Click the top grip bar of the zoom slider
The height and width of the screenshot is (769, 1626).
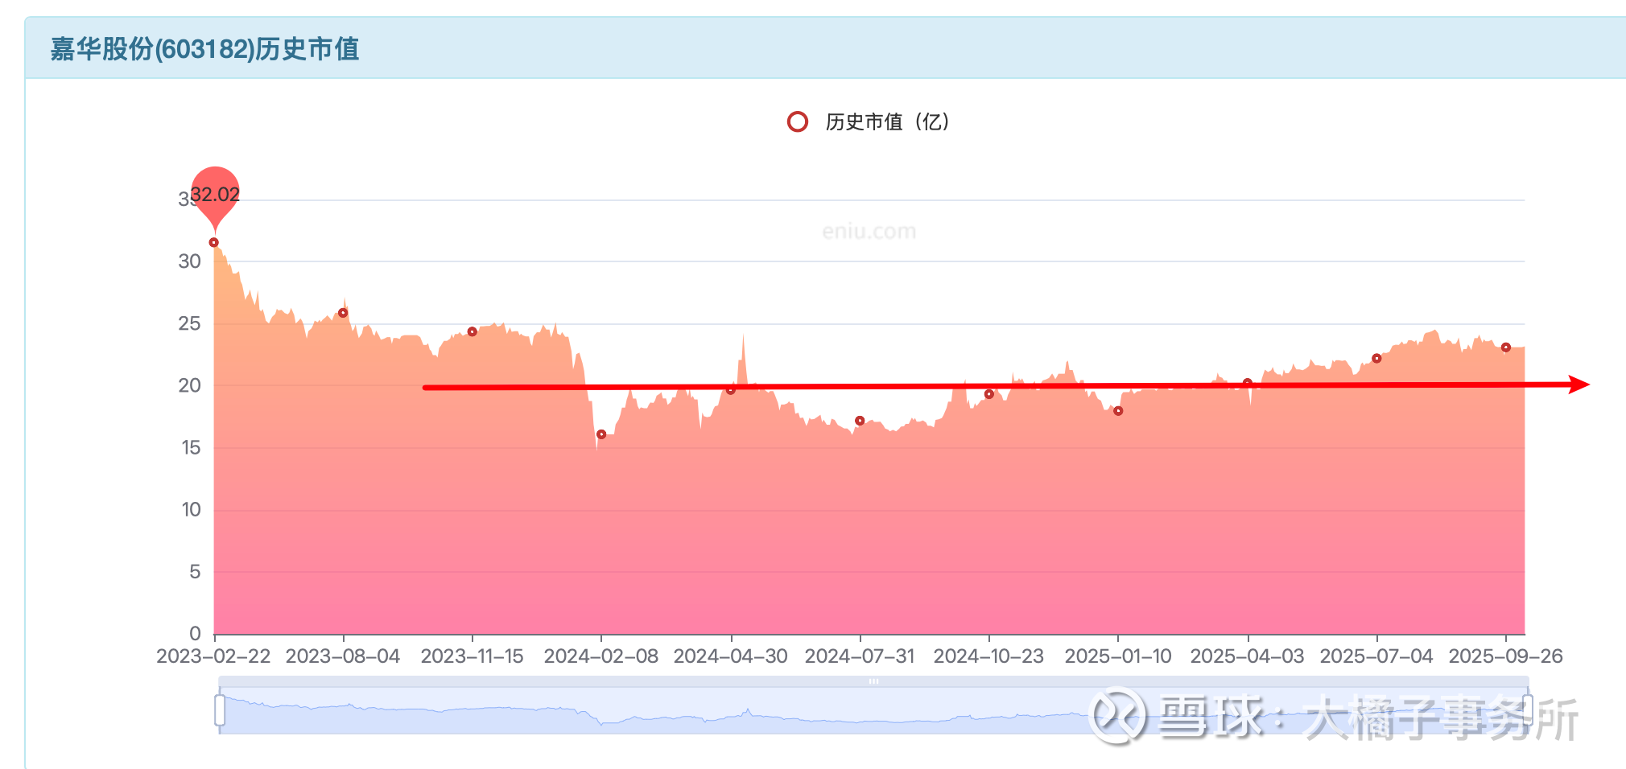[x=873, y=681]
